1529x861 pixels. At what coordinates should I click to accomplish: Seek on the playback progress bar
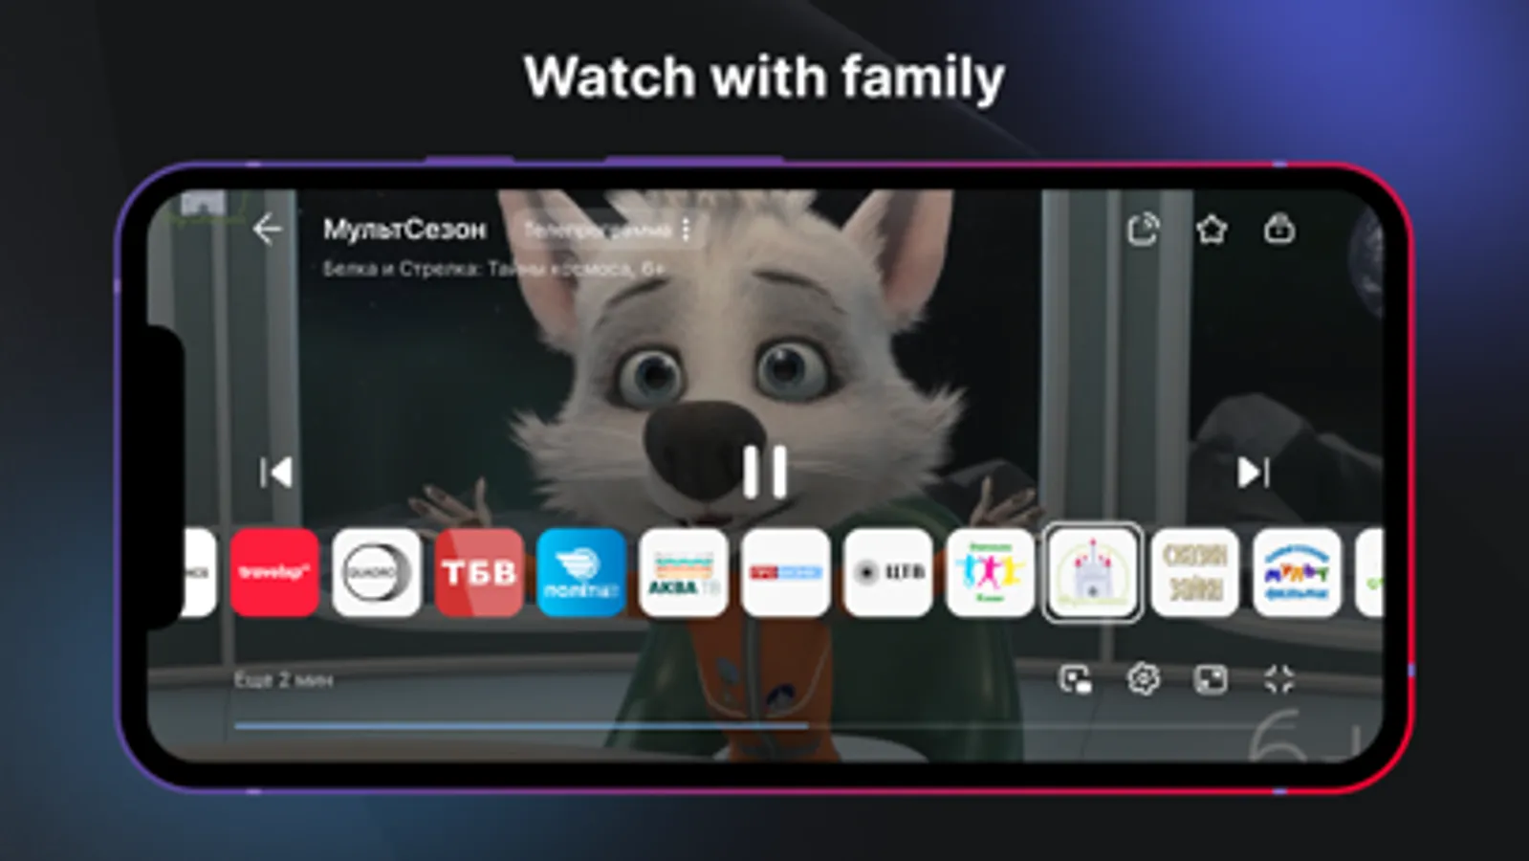point(765,726)
